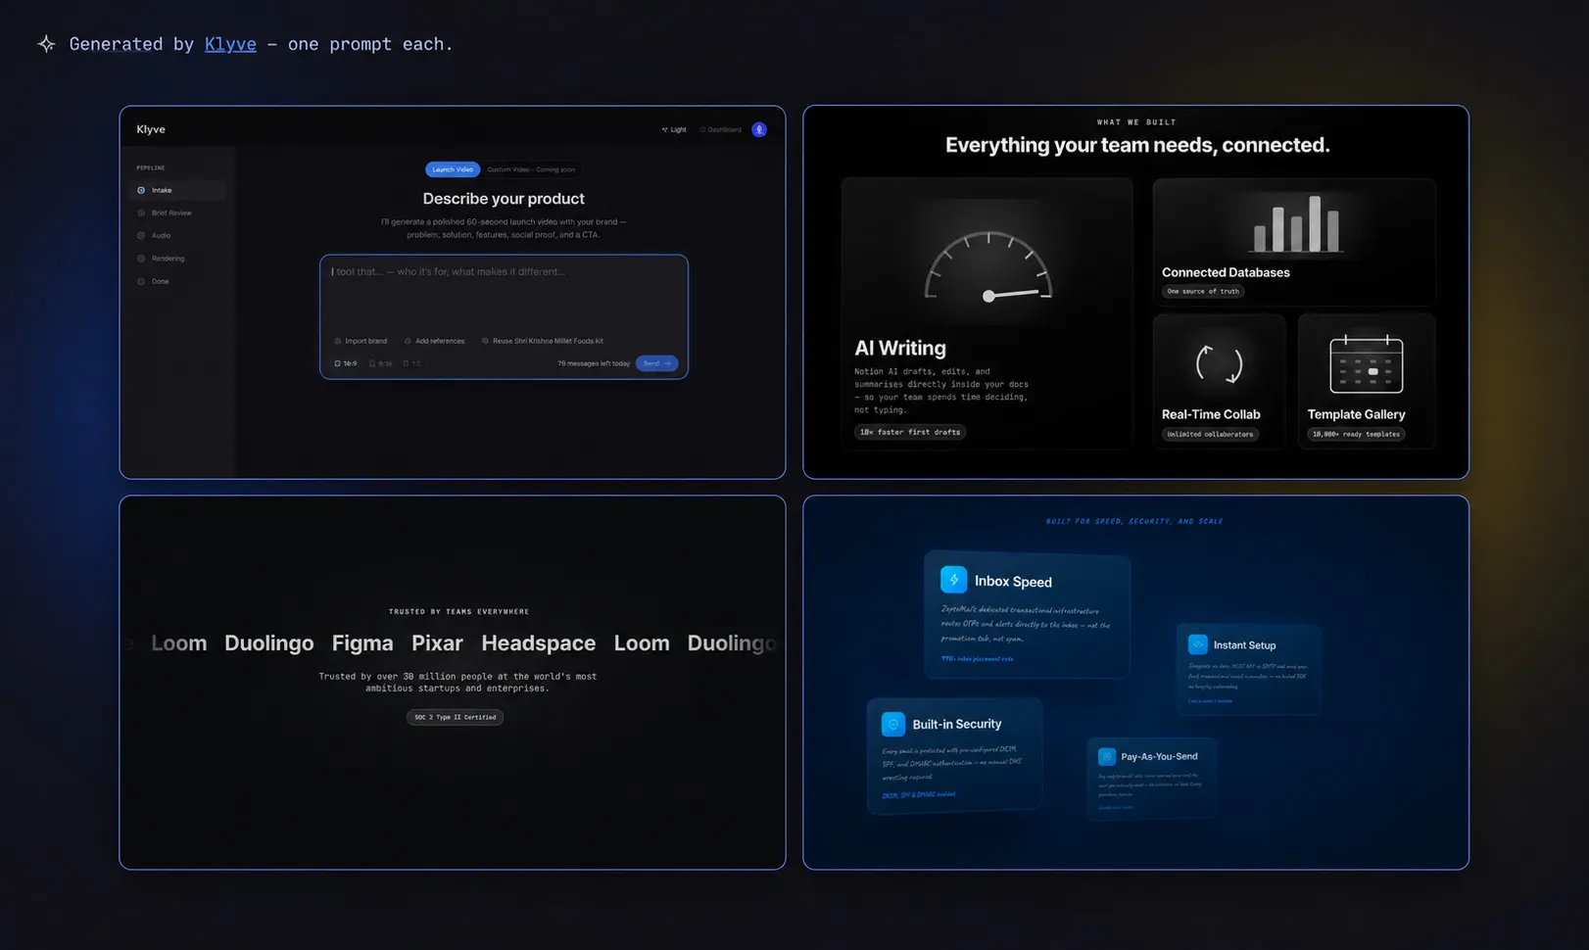This screenshot has width=1589, height=950.
Task: Select the Intake pipeline step
Action: click(x=178, y=190)
